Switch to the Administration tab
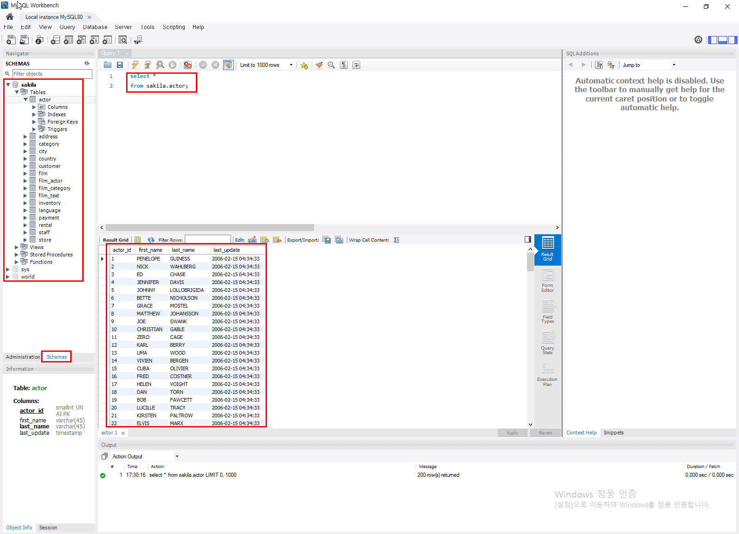The width and height of the screenshot is (739, 534). click(x=23, y=357)
